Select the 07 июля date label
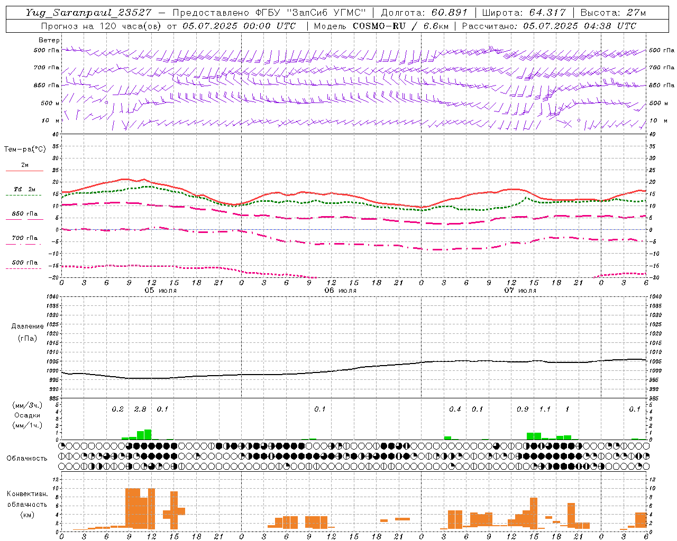 [x=520, y=291]
